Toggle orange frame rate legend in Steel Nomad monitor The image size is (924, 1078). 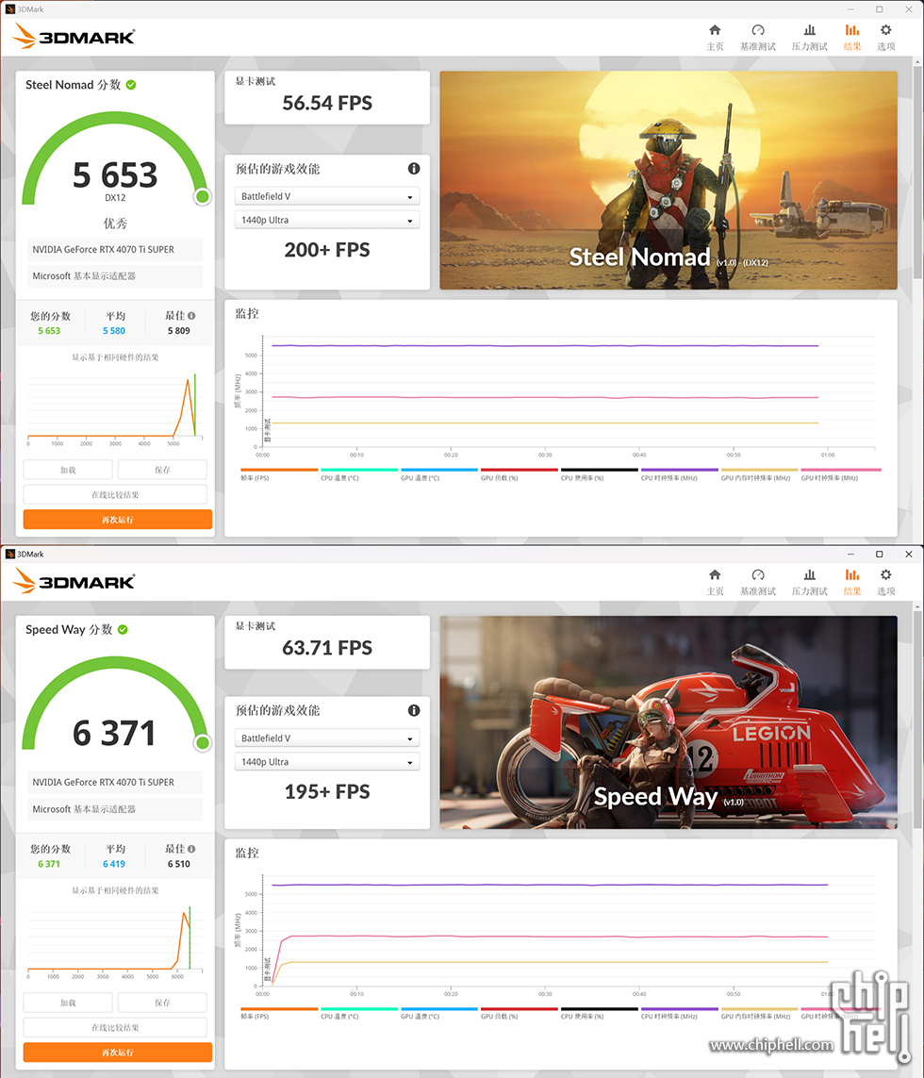(279, 474)
